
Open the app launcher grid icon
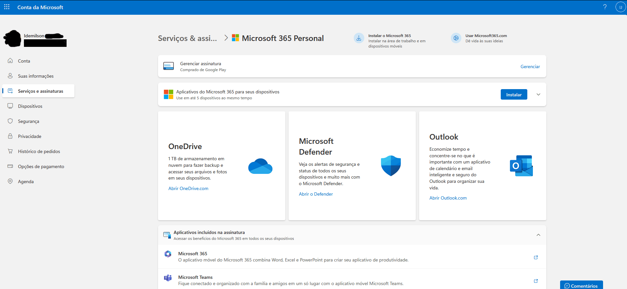click(7, 7)
